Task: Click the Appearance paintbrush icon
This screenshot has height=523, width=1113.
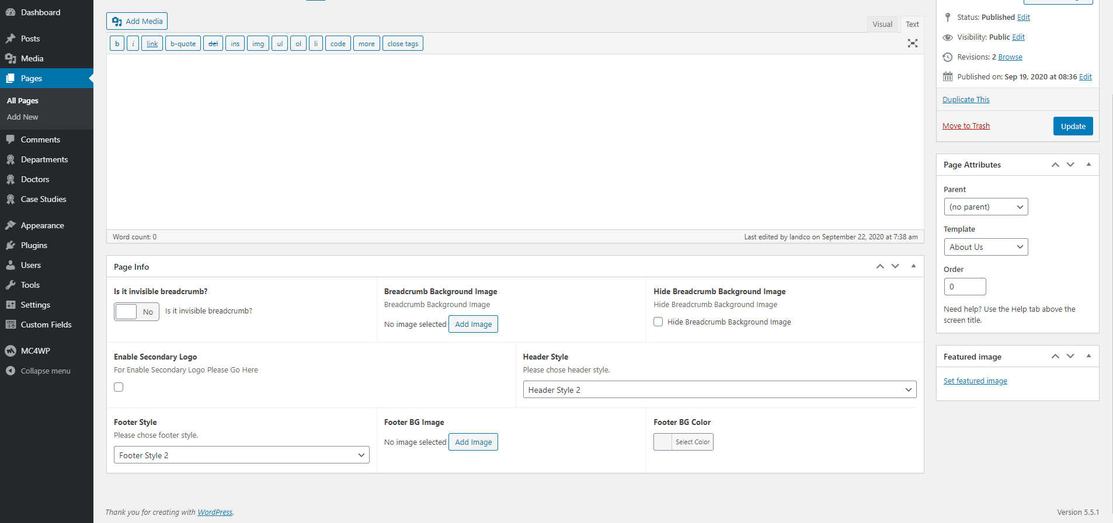Action: (11, 225)
